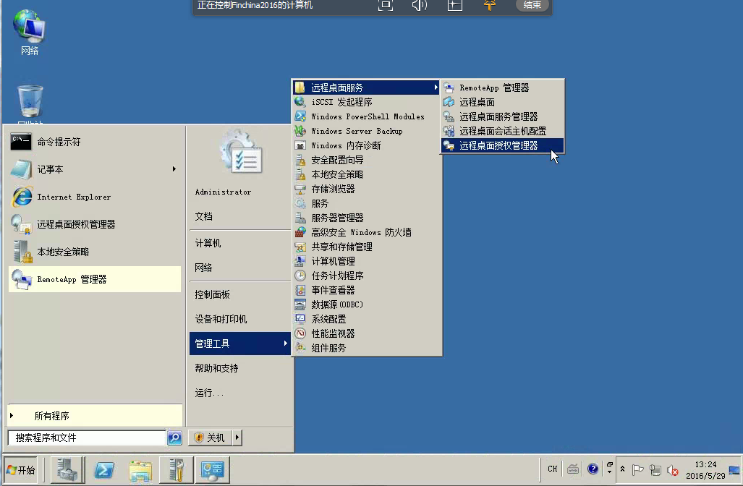Open 远程桌面服务管理器 submenu entry
743x486 pixels.
(502, 116)
